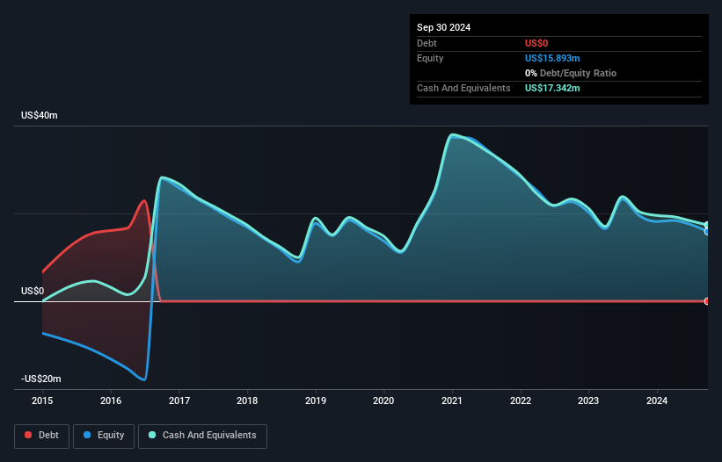Click the -US$20m y-axis label
The width and height of the screenshot is (722, 462).
[41, 379]
